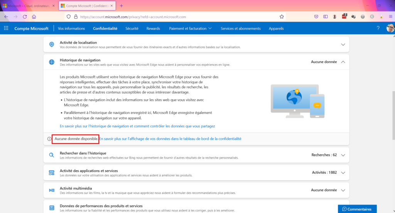
Task: Expand Activité de localisation section
Action: [343, 45]
